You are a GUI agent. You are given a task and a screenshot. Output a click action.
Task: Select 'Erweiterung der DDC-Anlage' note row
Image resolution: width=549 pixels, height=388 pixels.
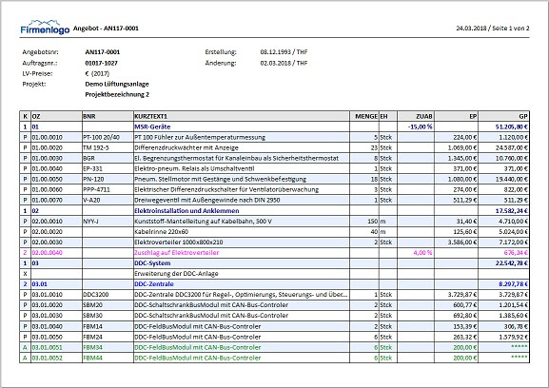(x=176, y=274)
